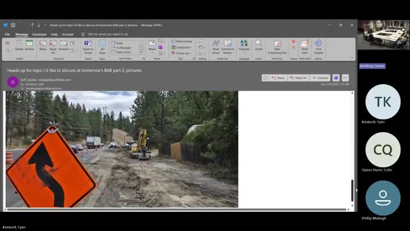This screenshot has height=231, width=410.
Task: Click Reply All button in message header
Action: coord(299,78)
